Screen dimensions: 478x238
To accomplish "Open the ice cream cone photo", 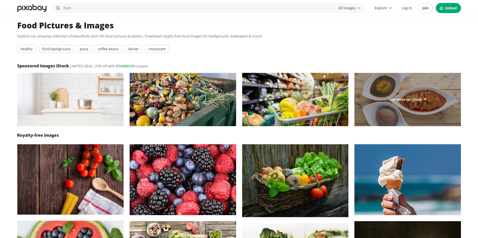I will point(407,179).
